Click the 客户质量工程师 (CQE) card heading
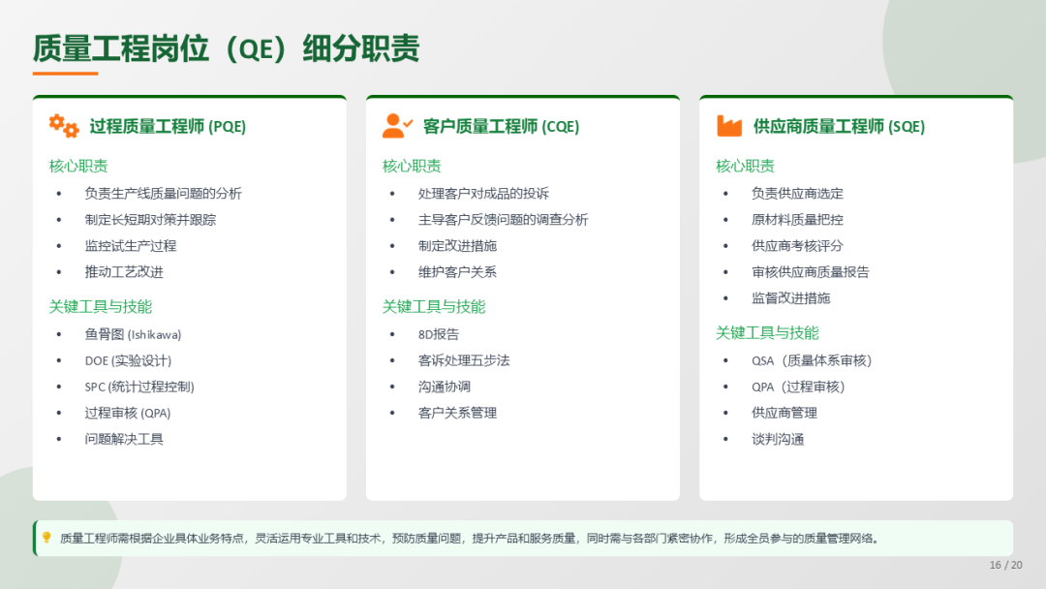 [501, 127]
